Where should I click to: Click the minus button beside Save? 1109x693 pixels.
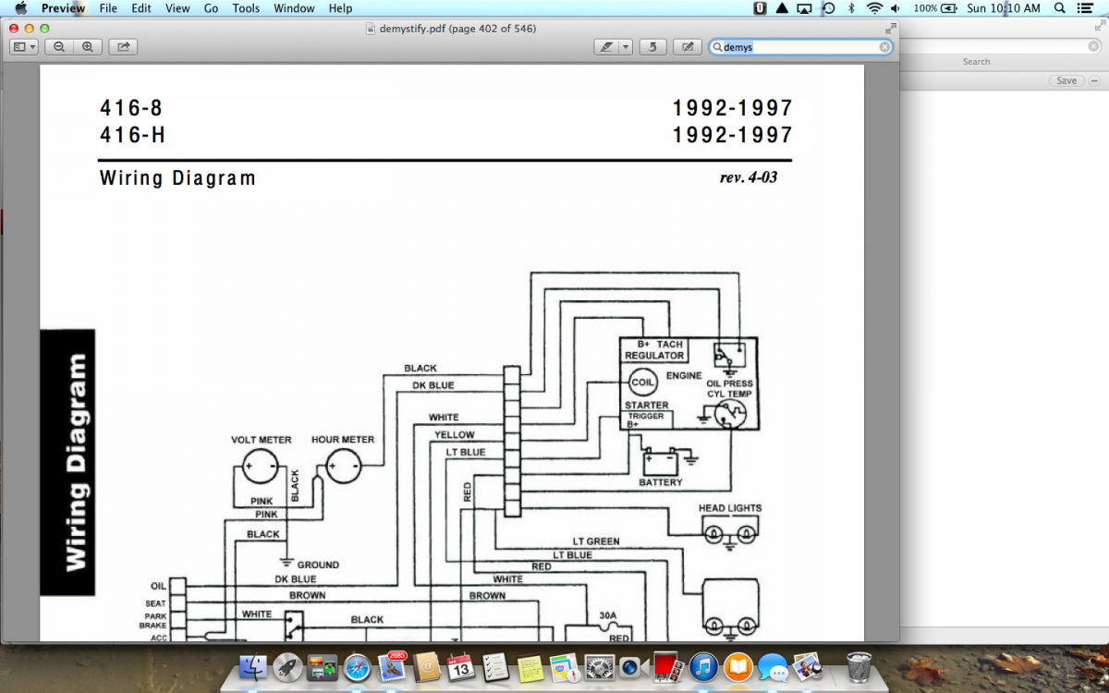point(1094,80)
